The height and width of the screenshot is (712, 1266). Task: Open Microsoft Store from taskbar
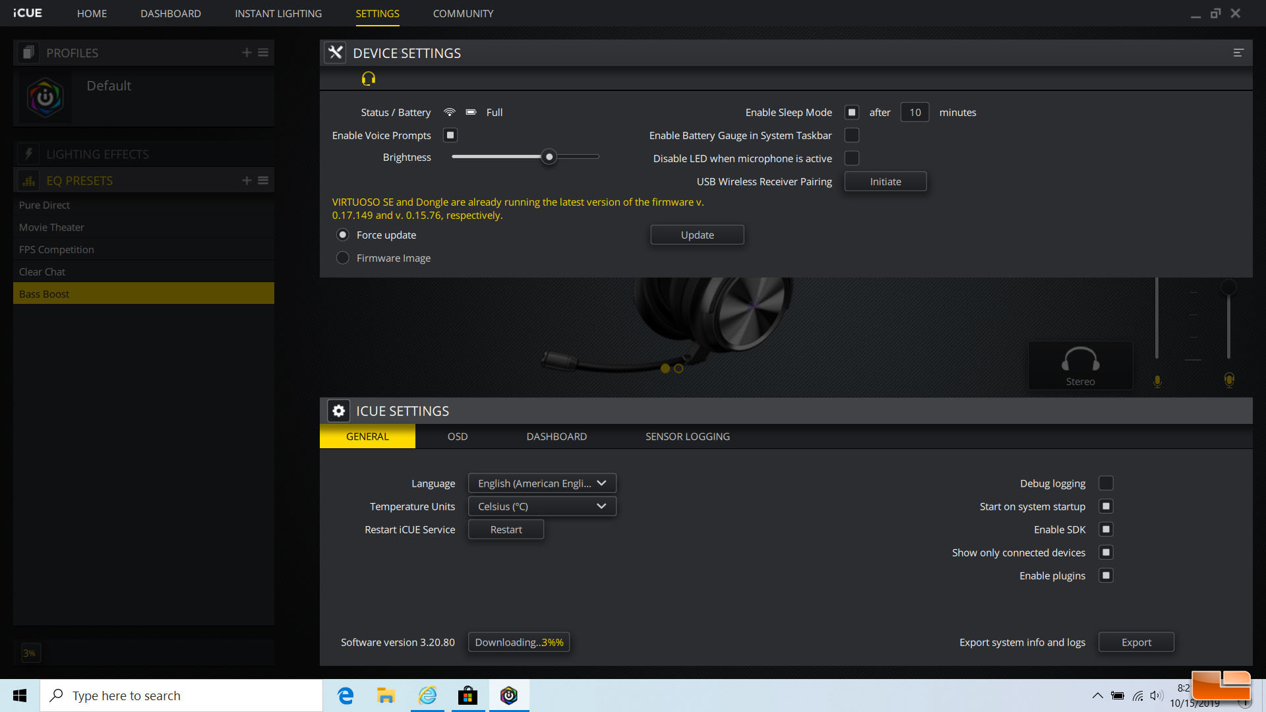[x=467, y=696]
